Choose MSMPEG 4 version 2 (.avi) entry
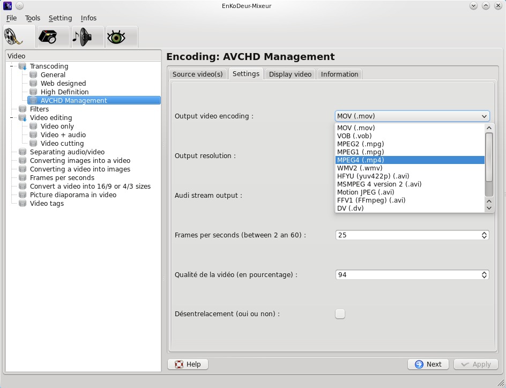The image size is (506, 388). (x=410, y=184)
